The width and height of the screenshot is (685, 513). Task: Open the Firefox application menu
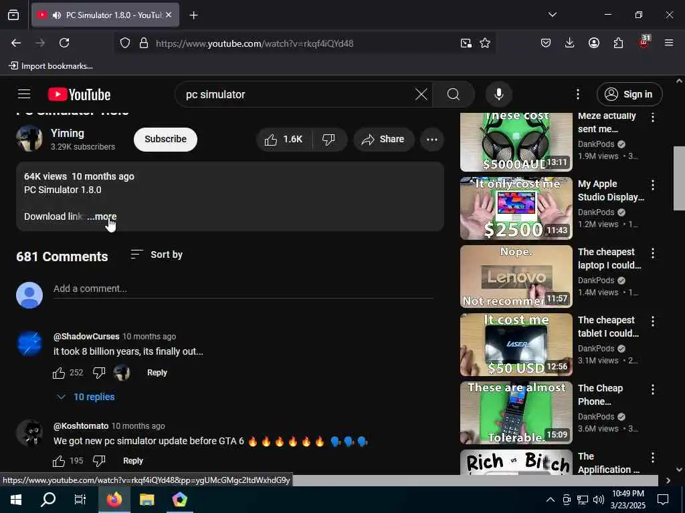pyautogui.click(x=669, y=43)
